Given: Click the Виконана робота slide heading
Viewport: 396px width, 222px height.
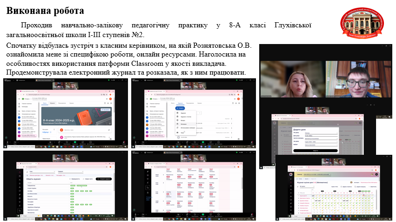Looking at the screenshot, I should point(45,11).
